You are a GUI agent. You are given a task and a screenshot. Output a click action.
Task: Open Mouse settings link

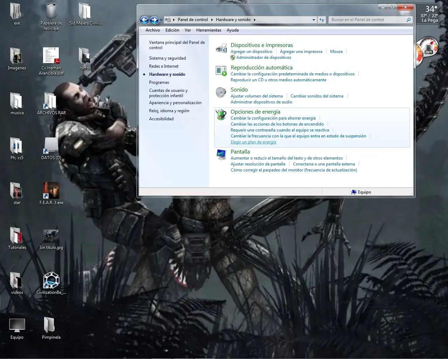point(336,52)
